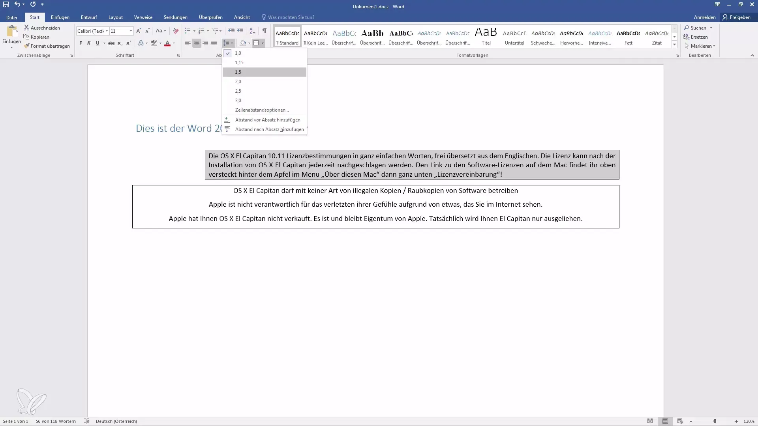Select line spacing option 2,0
Viewport: 758px width, 426px height.
238,81
